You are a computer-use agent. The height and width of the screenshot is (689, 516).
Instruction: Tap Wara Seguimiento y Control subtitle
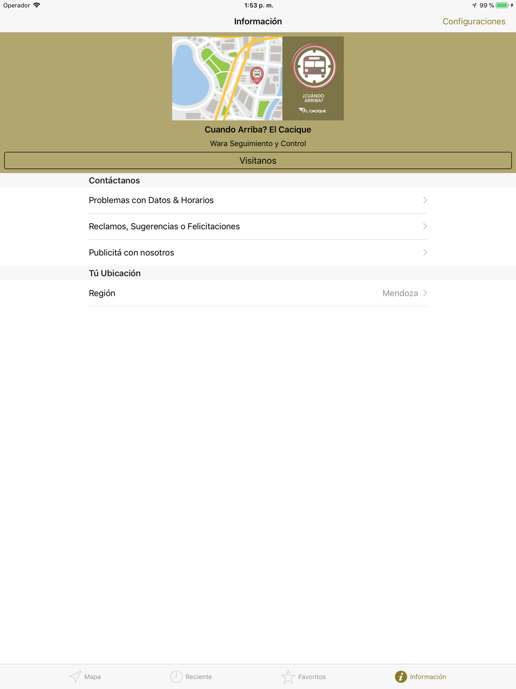(x=258, y=144)
